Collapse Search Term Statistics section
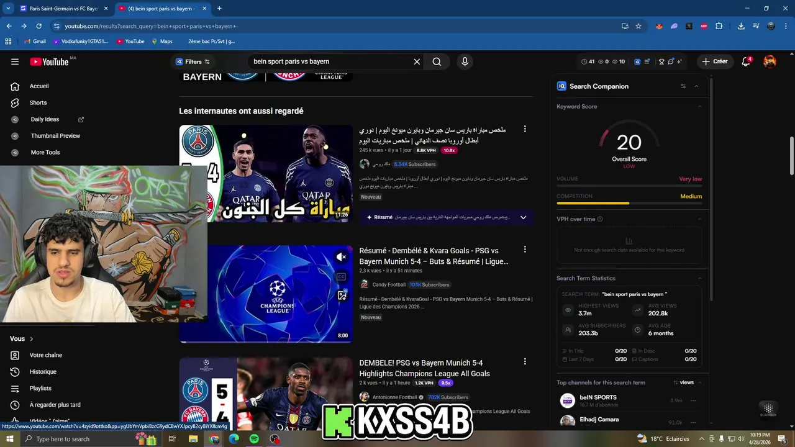Viewport: 795px width, 447px height. click(699, 278)
